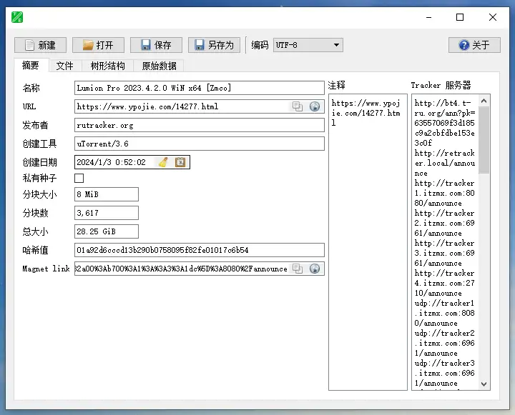515x415 pixels.
Task: Switch to the 文件 (Files) tab
Action: tap(65, 66)
